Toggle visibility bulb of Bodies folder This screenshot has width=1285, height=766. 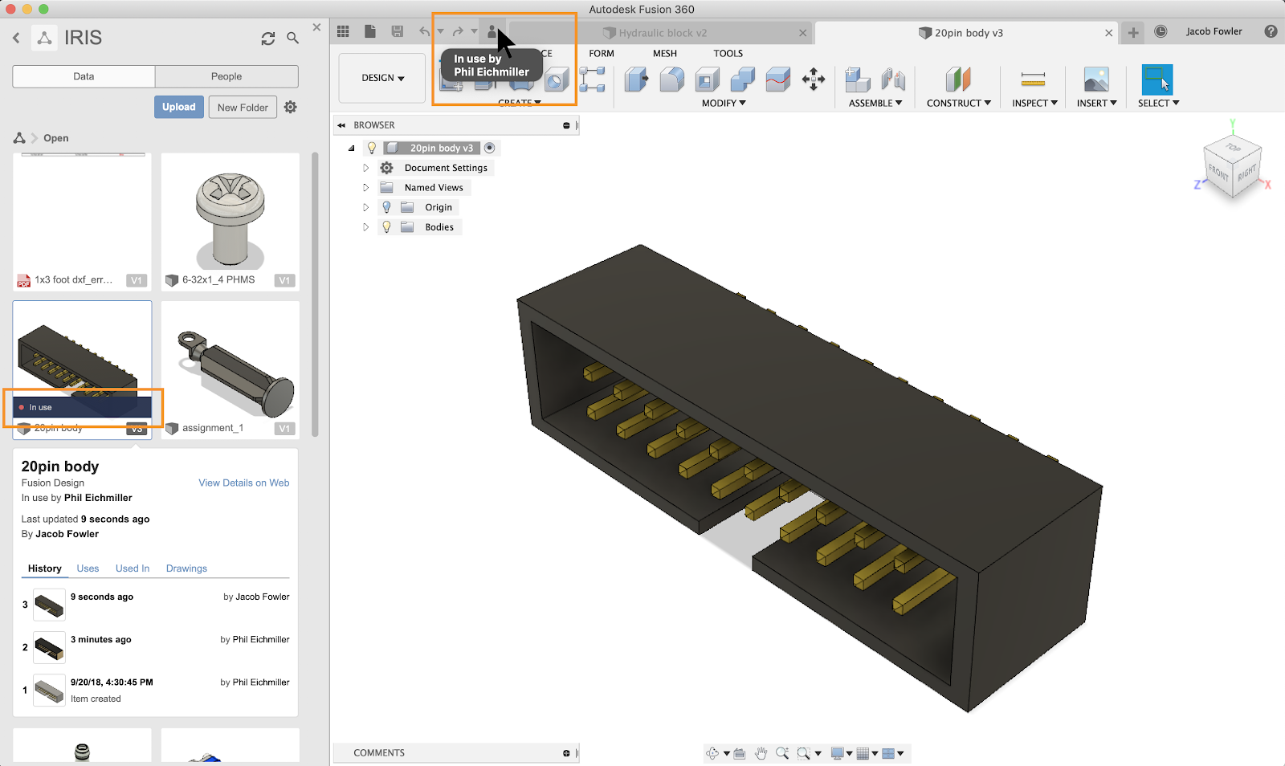386,227
